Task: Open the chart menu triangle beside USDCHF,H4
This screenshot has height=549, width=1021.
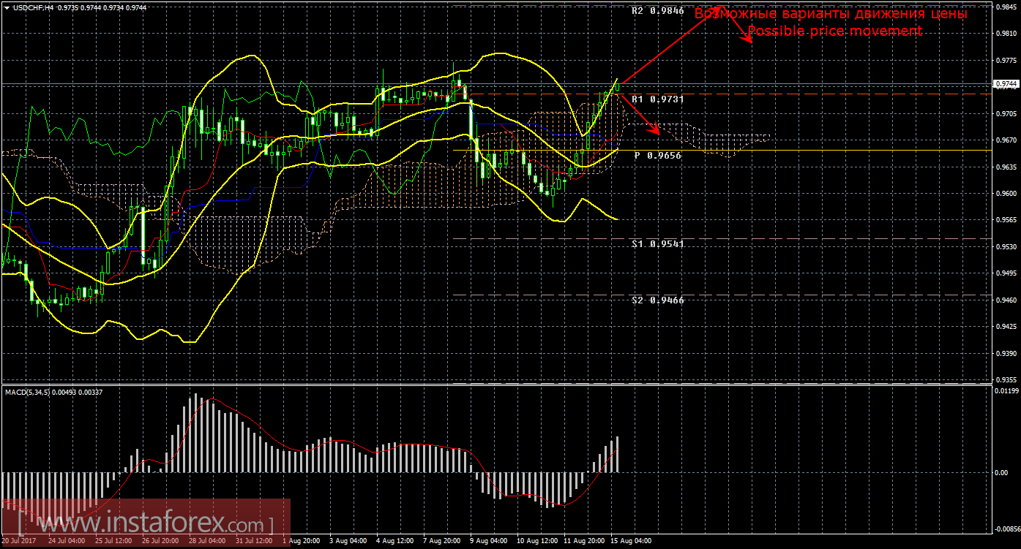Action: click(7, 7)
